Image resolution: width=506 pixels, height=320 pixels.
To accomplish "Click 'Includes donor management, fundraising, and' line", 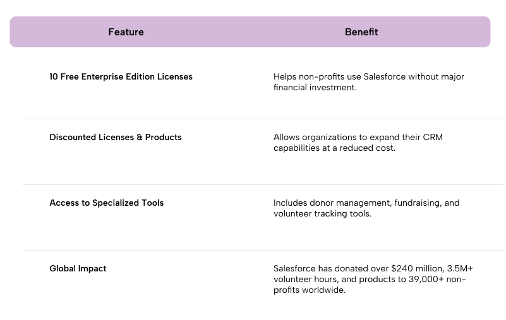I will click(x=366, y=203).
